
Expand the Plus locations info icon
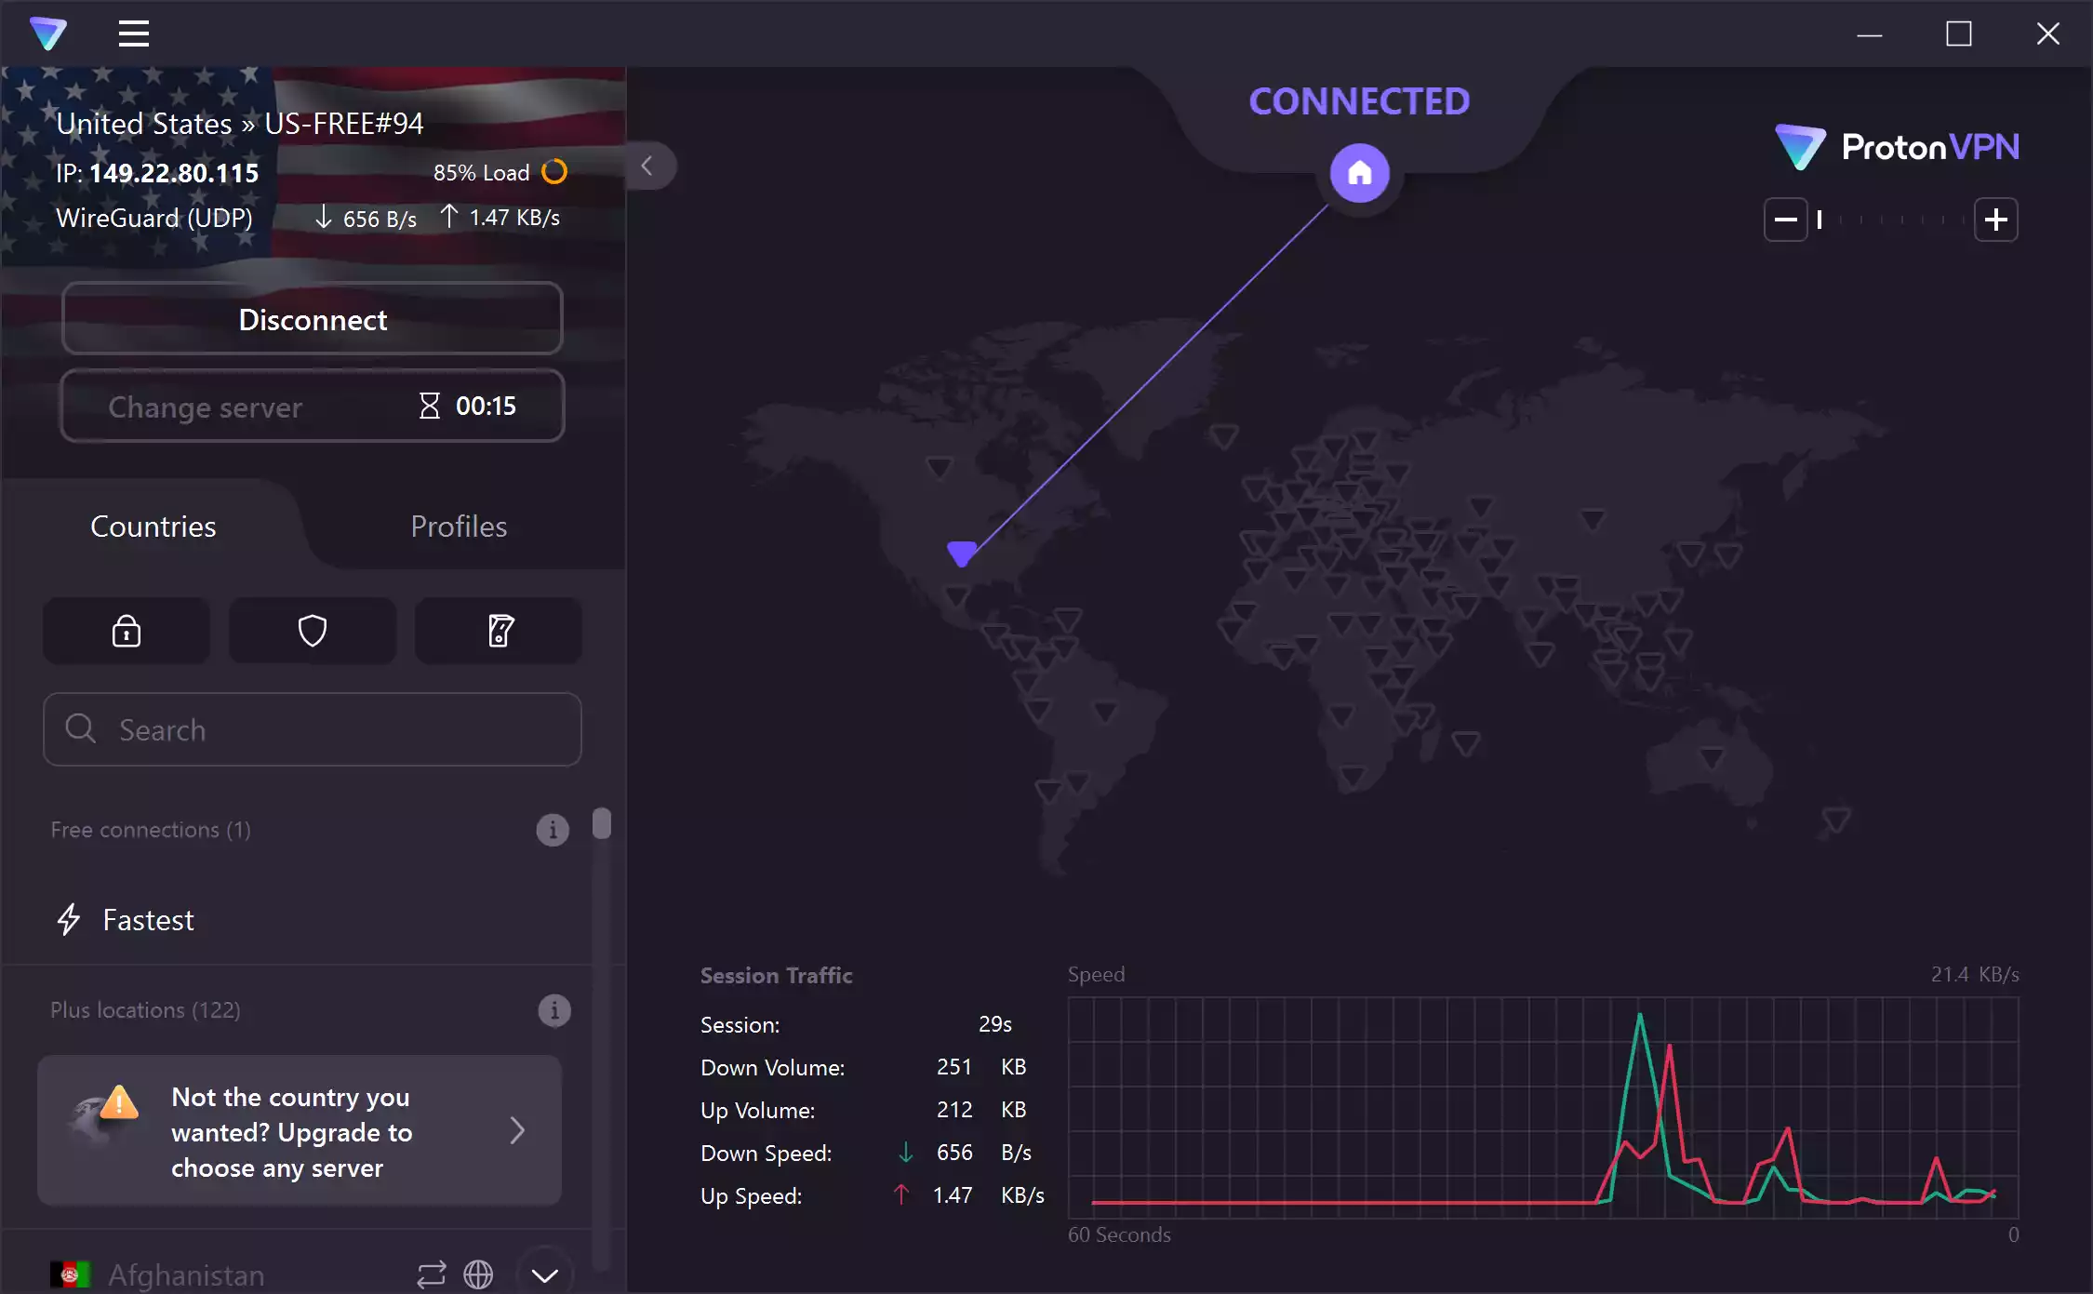tap(553, 1011)
